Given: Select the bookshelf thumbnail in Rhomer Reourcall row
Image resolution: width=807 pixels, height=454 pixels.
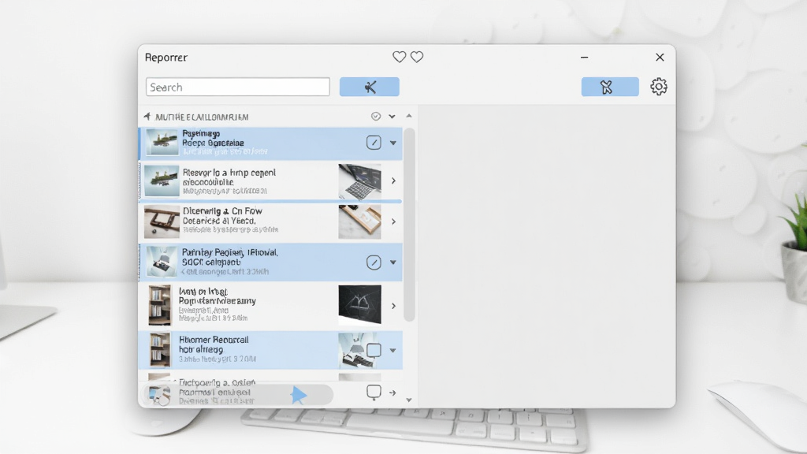Looking at the screenshot, I should [159, 349].
